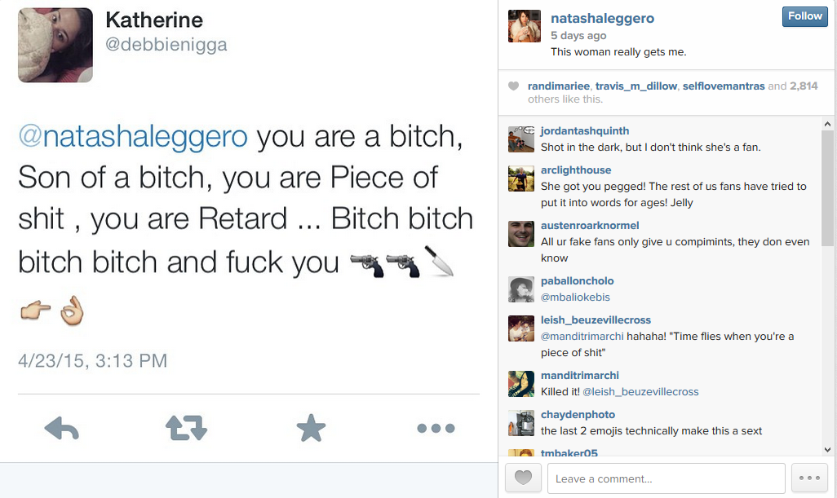Click the star favorite icon

pos(311,427)
